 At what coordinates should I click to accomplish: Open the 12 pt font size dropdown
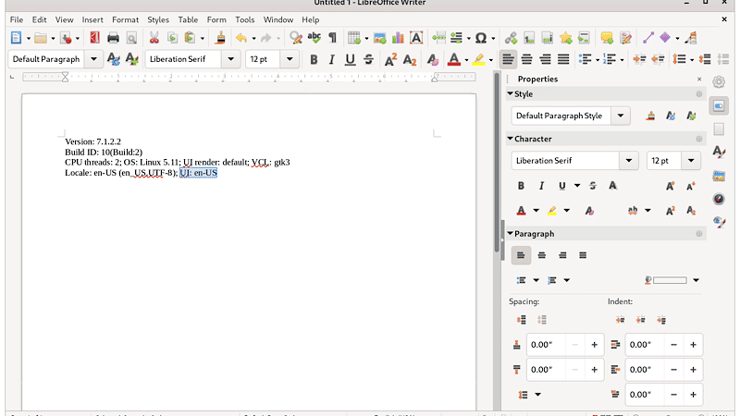tap(290, 59)
